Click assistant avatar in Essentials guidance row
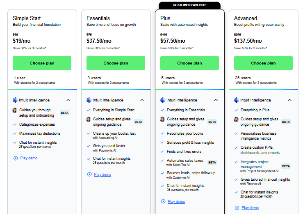 tap(89, 119)
